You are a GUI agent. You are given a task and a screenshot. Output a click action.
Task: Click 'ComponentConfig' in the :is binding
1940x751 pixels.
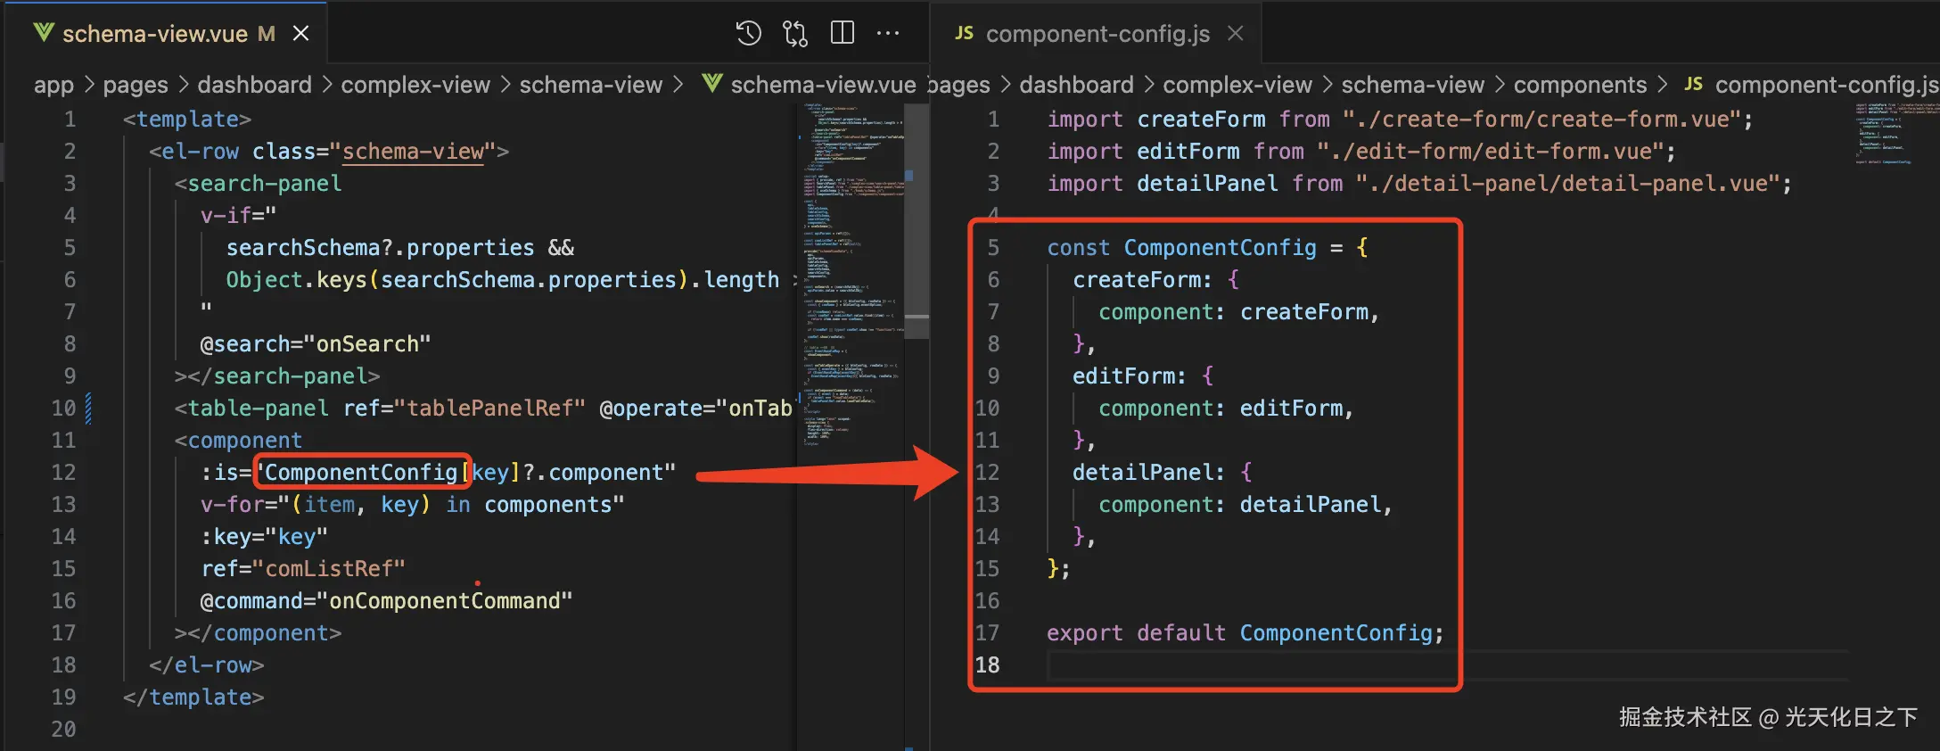361,472
